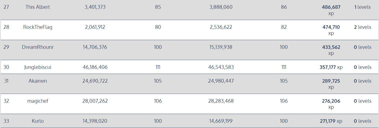This screenshot has height=128, width=379.
Task: Click the 474,710 xp gain value
Action: (331, 30)
